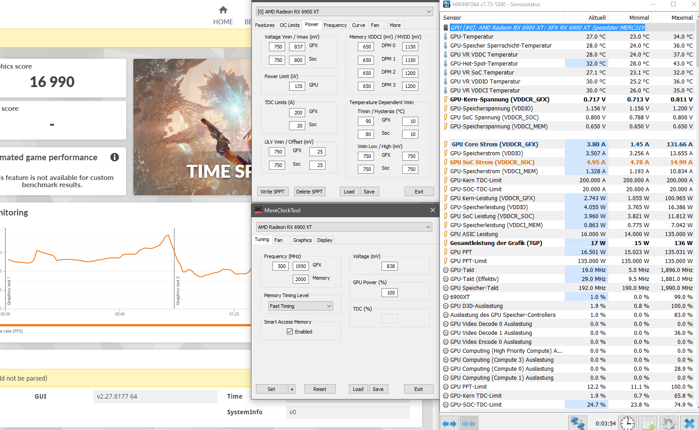Click thermometer icon of GPU-Temperatur row
The width and height of the screenshot is (699, 430).
[x=446, y=36]
